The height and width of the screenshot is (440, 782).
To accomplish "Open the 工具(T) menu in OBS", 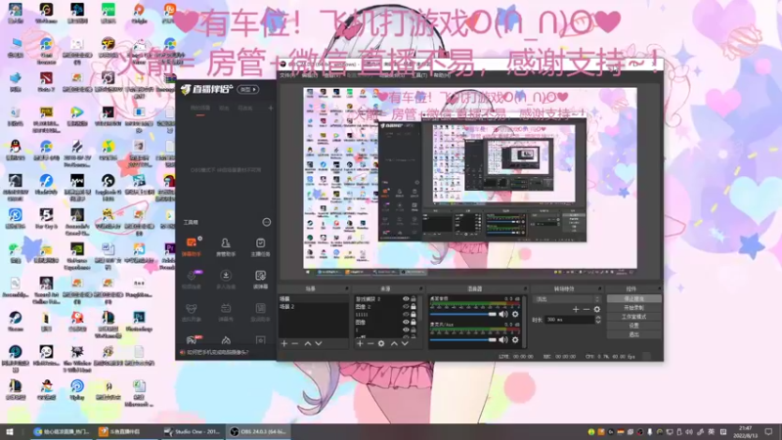I will (419, 75).
